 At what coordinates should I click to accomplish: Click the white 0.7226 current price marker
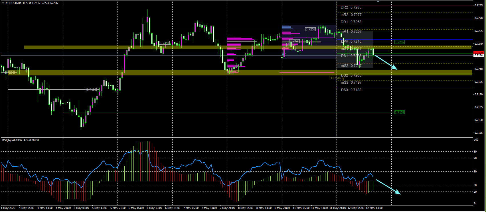[x=479, y=56]
